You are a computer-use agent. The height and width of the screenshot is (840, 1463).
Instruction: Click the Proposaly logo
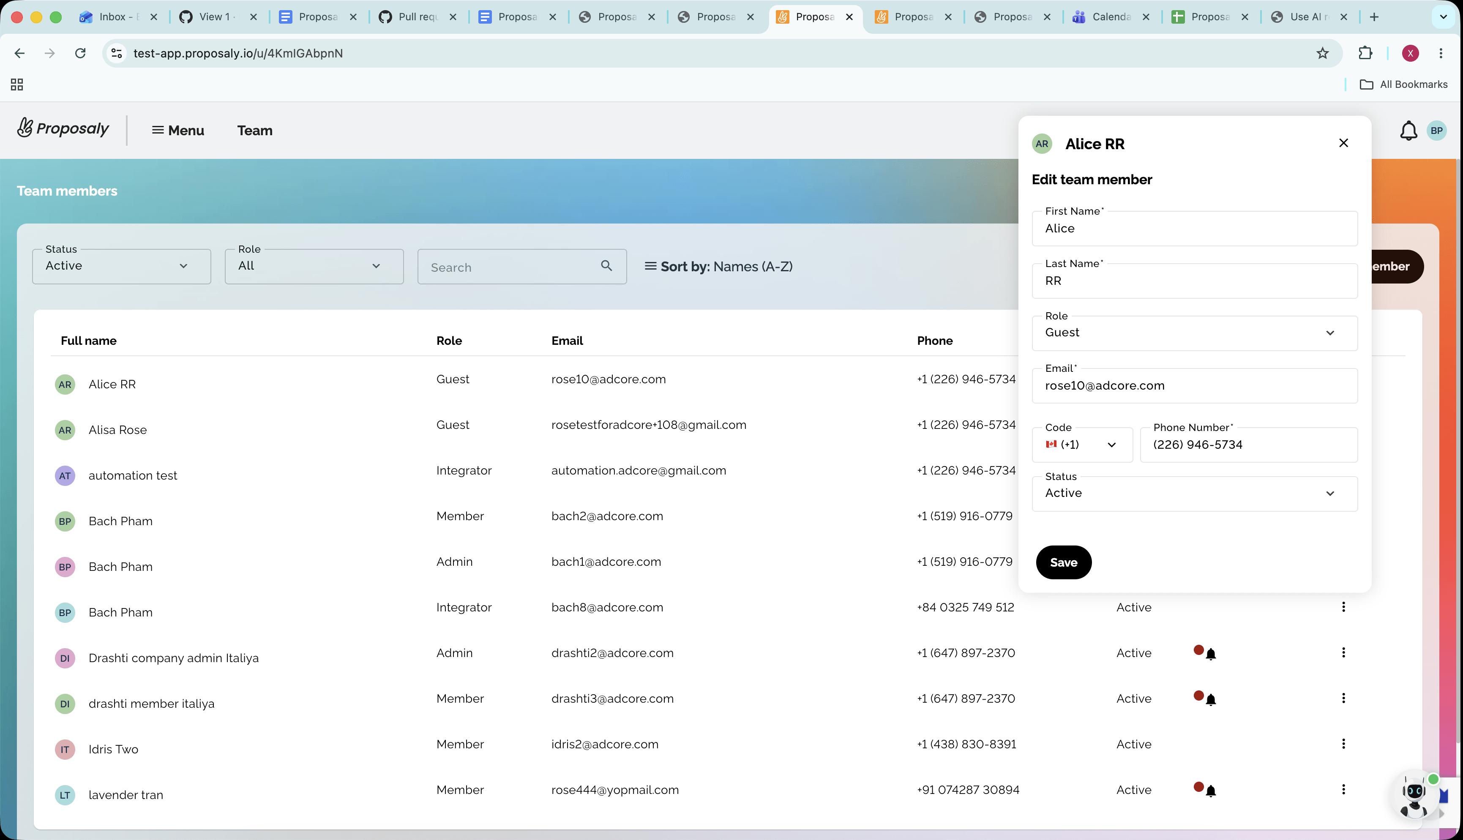(63, 128)
